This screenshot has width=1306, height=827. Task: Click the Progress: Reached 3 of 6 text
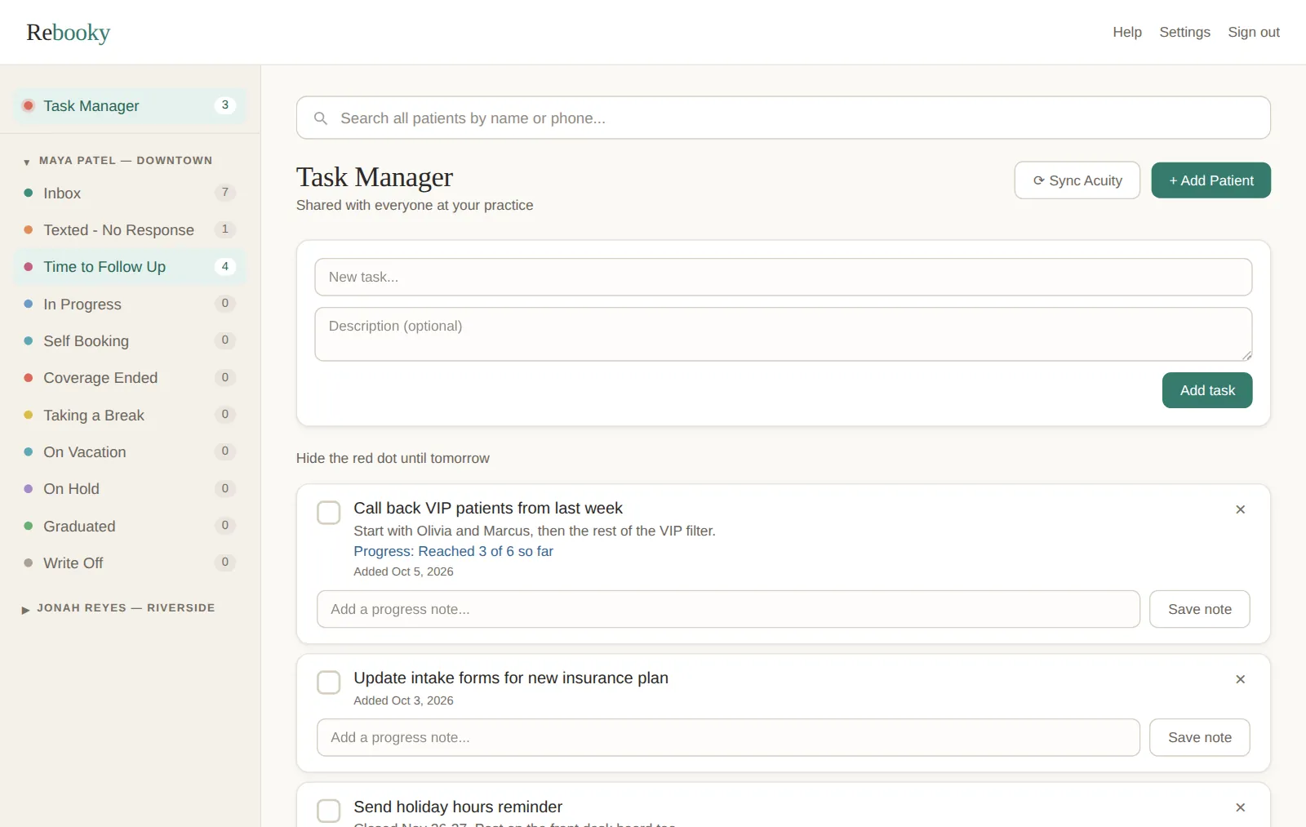[x=453, y=552]
